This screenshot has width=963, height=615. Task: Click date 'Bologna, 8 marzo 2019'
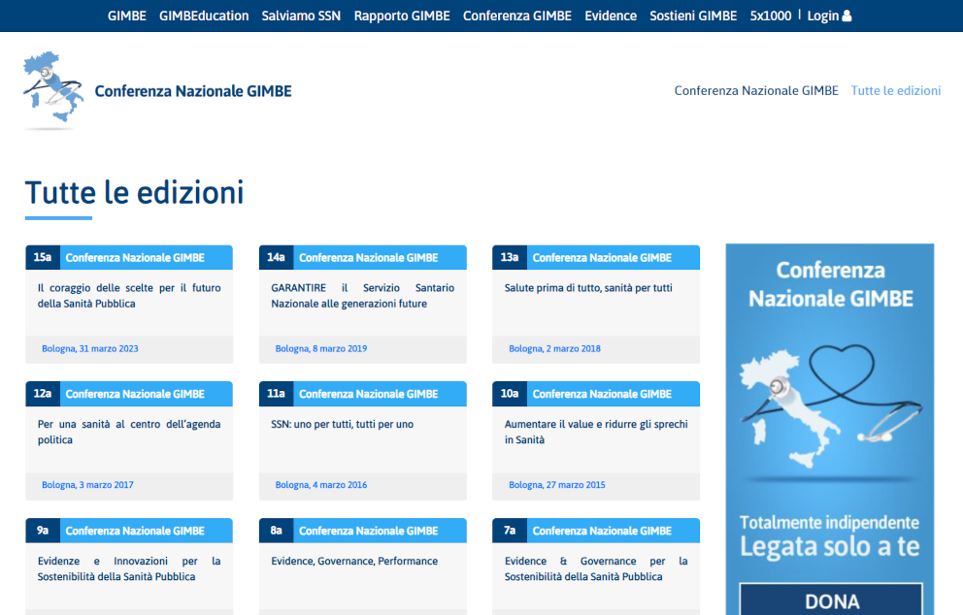click(x=320, y=348)
